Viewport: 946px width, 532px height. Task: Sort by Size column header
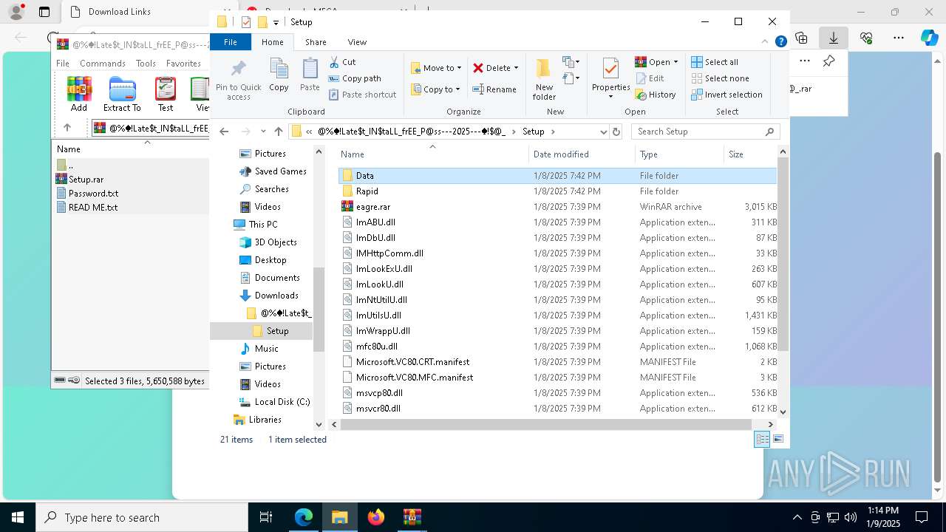point(749,154)
